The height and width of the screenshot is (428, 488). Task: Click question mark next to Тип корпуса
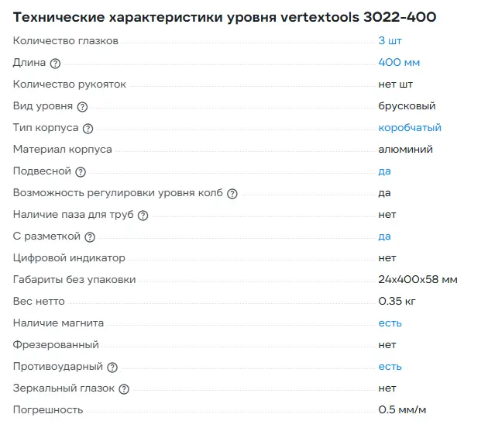(88, 128)
